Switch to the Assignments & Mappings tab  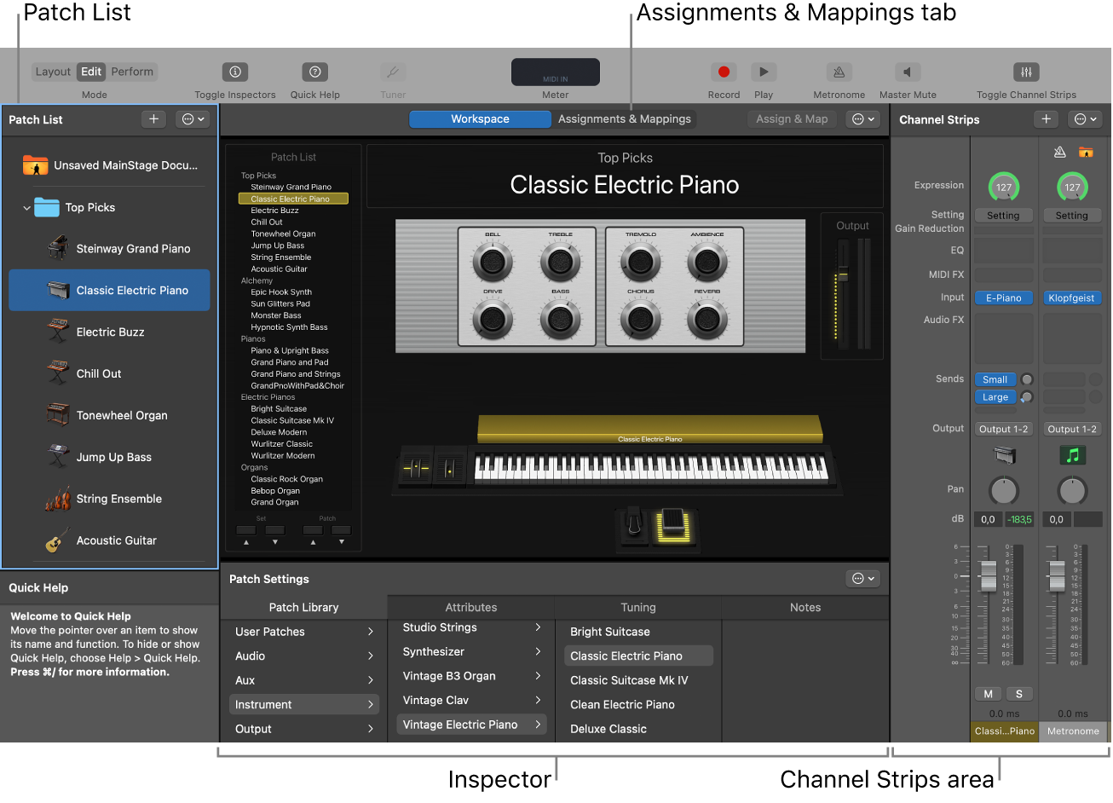pyautogui.click(x=625, y=118)
